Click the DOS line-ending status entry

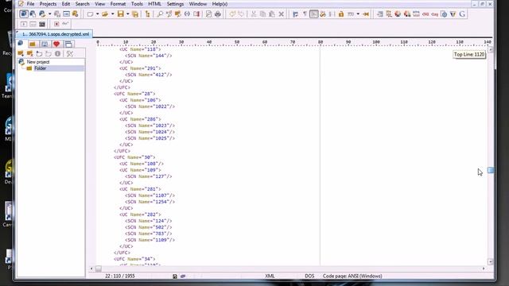coord(309,276)
